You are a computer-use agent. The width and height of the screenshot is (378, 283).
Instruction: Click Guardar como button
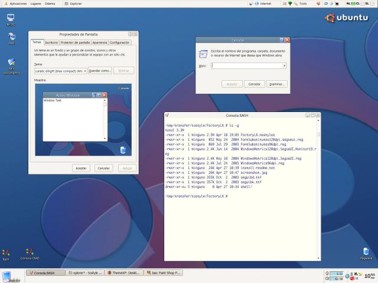pos(100,71)
